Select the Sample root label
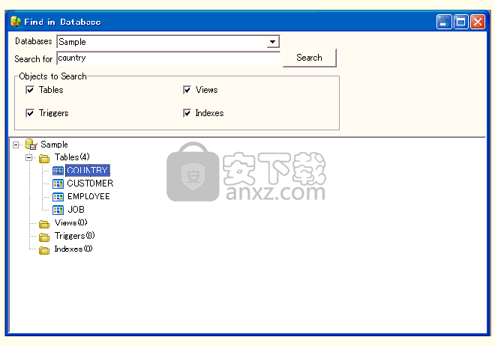 point(54,145)
